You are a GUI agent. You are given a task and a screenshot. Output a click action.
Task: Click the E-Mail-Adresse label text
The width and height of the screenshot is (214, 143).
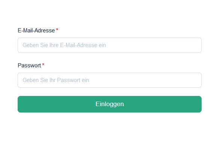tap(36, 30)
